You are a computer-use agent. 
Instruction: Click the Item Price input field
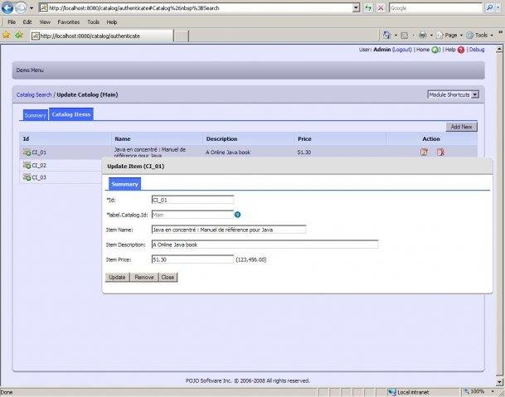coord(192,259)
